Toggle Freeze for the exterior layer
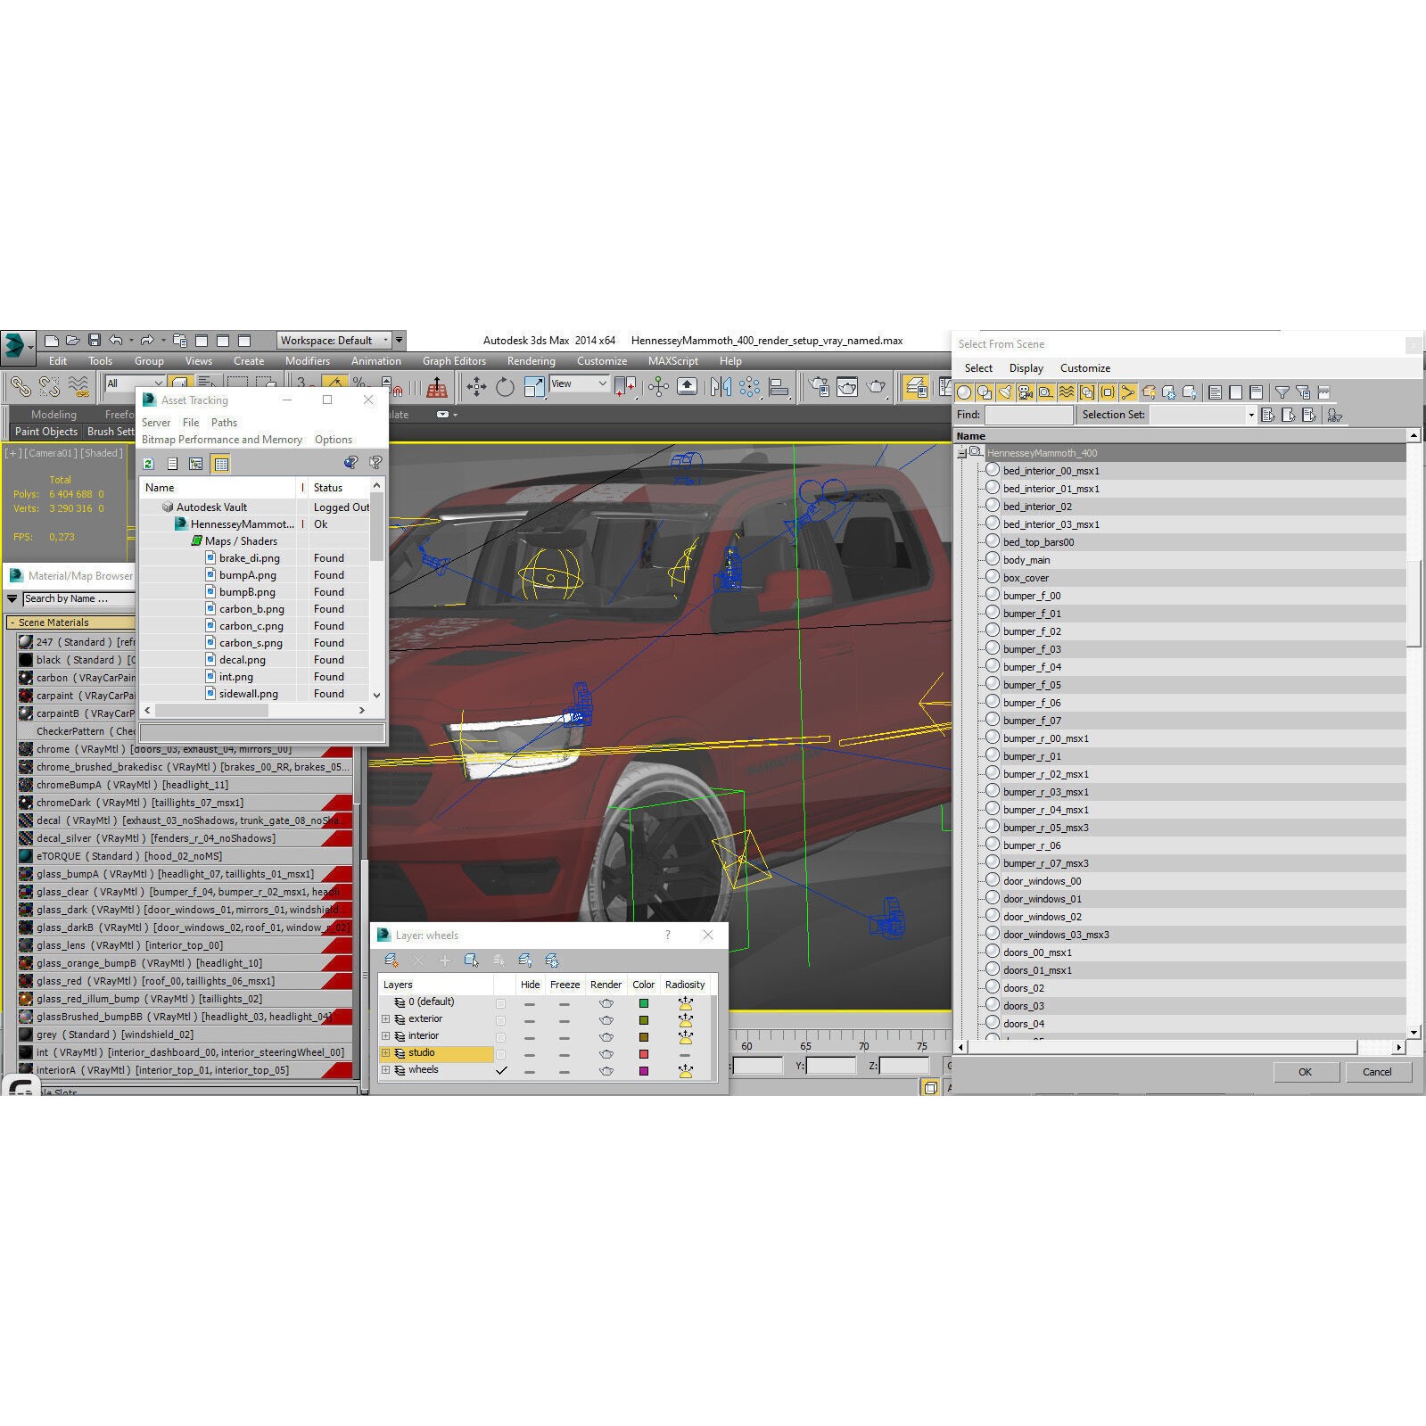This screenshot has height=1426, width=1426. [x=565, y=1019]
